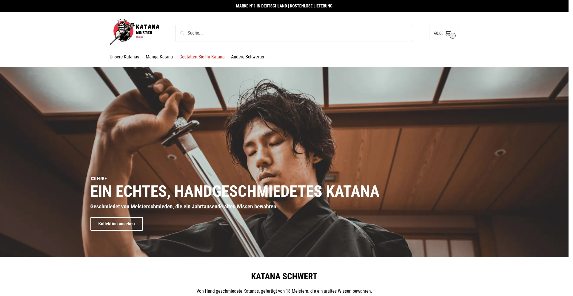The height and width of the screenshot is (296, 573).
Task: Click the ERBE label text
Action: (102, 179)
